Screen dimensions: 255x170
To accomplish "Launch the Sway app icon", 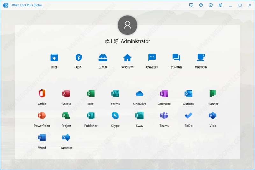I will pyautogui.click(x=140, y=116).
